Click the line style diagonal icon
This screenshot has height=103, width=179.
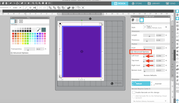(x=26, y=8)
